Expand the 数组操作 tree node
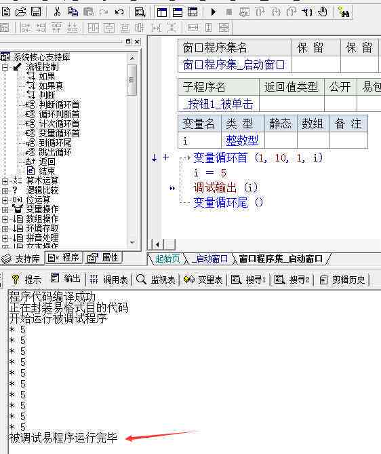381x454 pixels. click(5, 219)
